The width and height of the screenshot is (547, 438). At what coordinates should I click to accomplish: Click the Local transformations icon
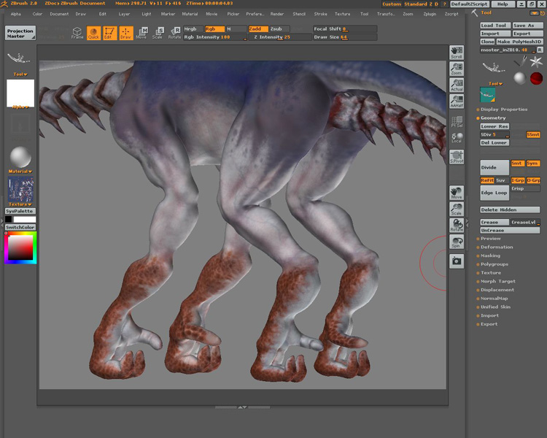pyautogui.click(x=457, y=138)
